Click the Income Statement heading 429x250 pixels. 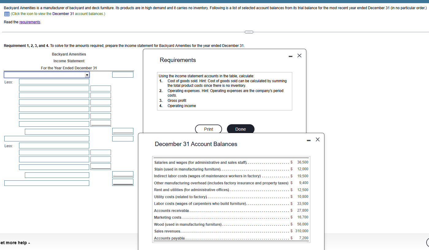pyautogui.click(x=69, y=61)
